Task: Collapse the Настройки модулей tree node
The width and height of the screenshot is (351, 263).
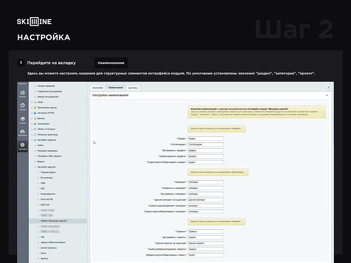Action: [36, 167]
